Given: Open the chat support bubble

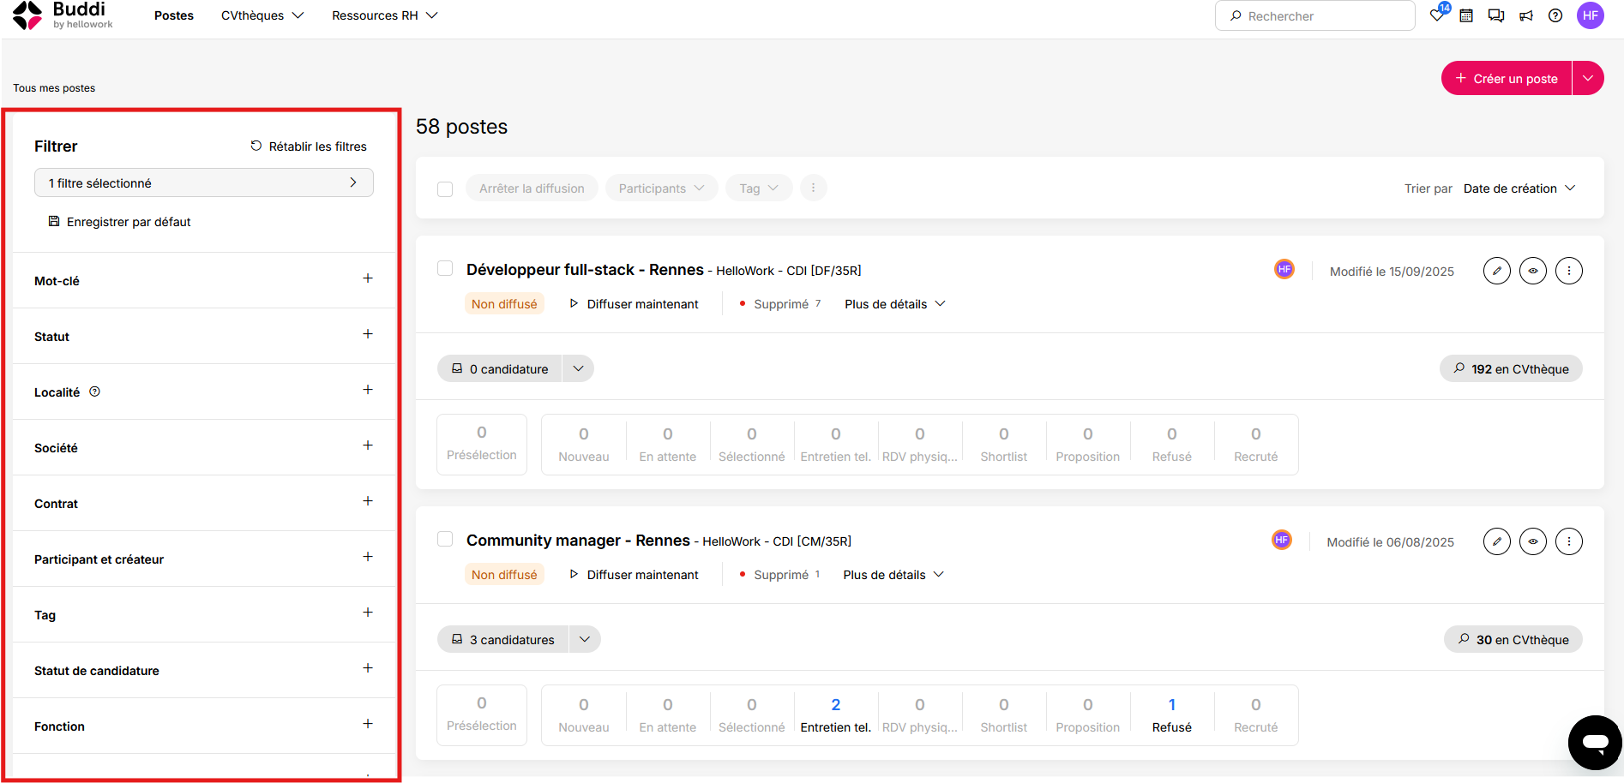Looking at the screenshot, I should [1595, 742].
